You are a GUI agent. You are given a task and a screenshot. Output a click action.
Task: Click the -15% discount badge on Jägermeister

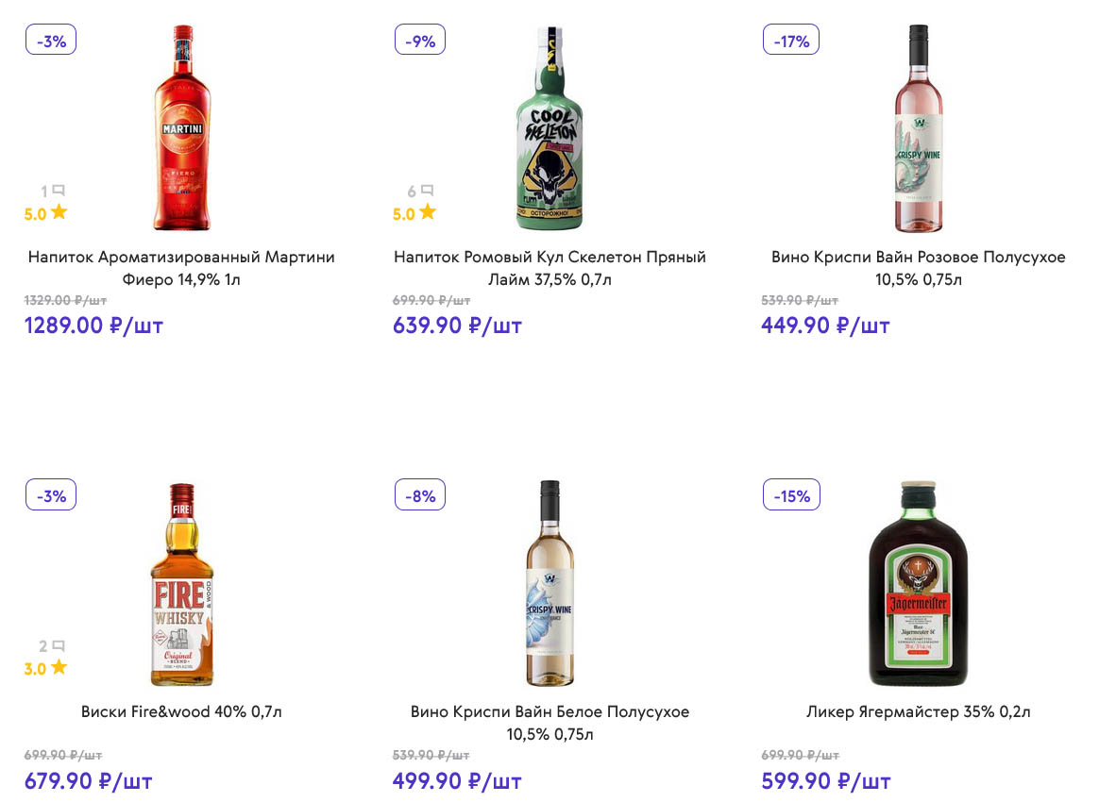point(791,495)
